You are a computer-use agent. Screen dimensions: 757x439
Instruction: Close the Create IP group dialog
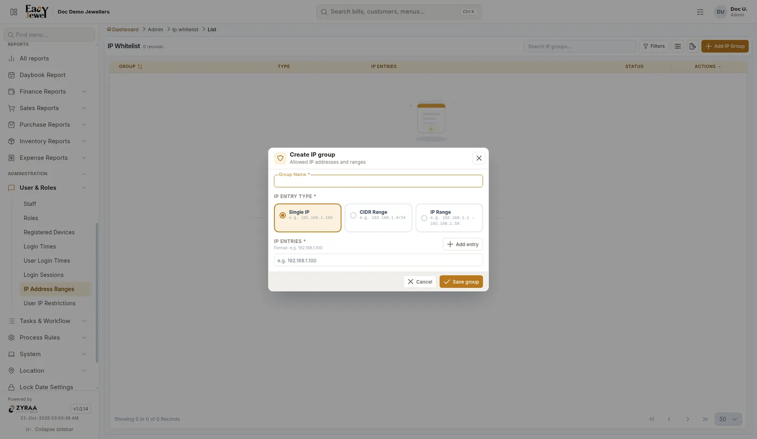point(479,158)
